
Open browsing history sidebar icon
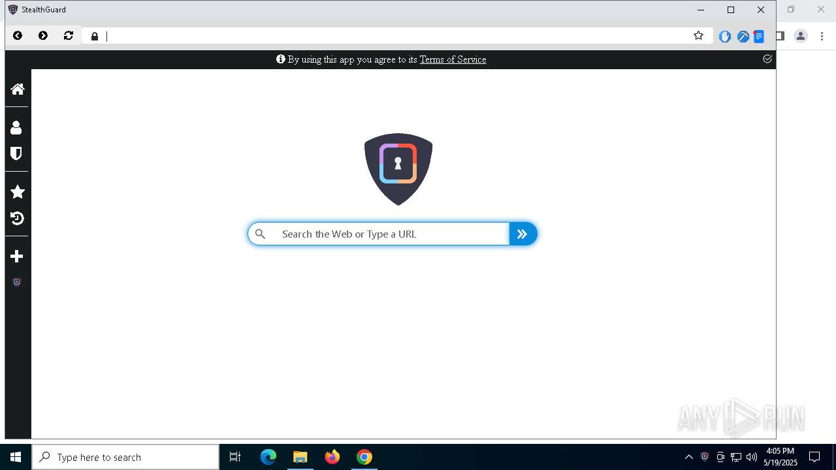pyautogui.click(x=18, y=218)
